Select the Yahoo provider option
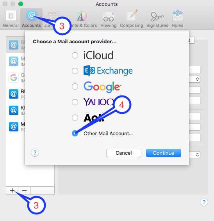 75,102
